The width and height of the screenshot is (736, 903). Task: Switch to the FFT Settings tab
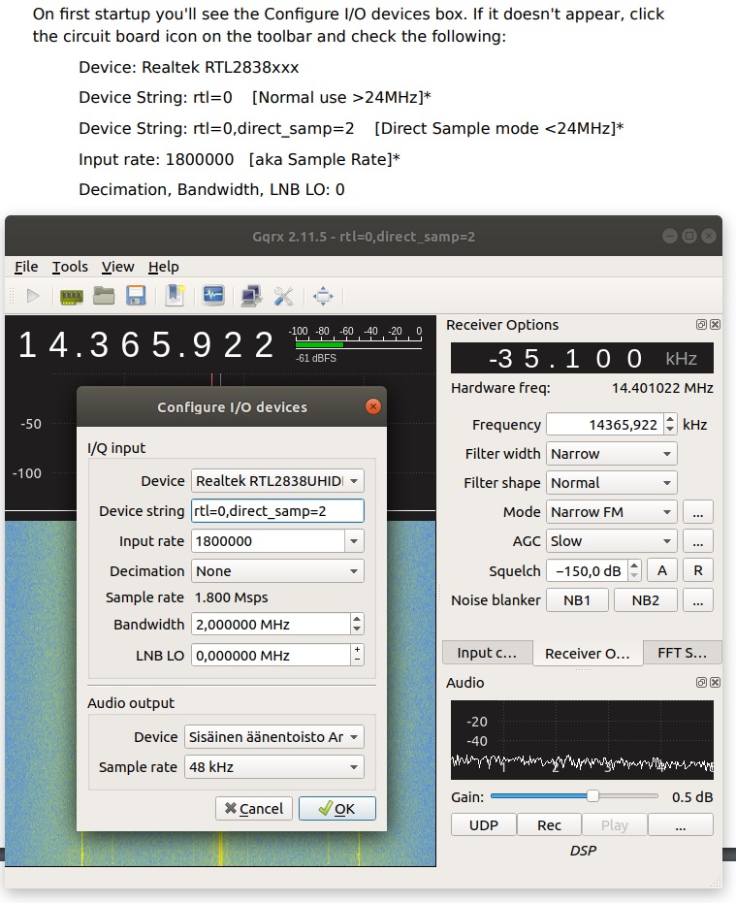tap(682, 653)
